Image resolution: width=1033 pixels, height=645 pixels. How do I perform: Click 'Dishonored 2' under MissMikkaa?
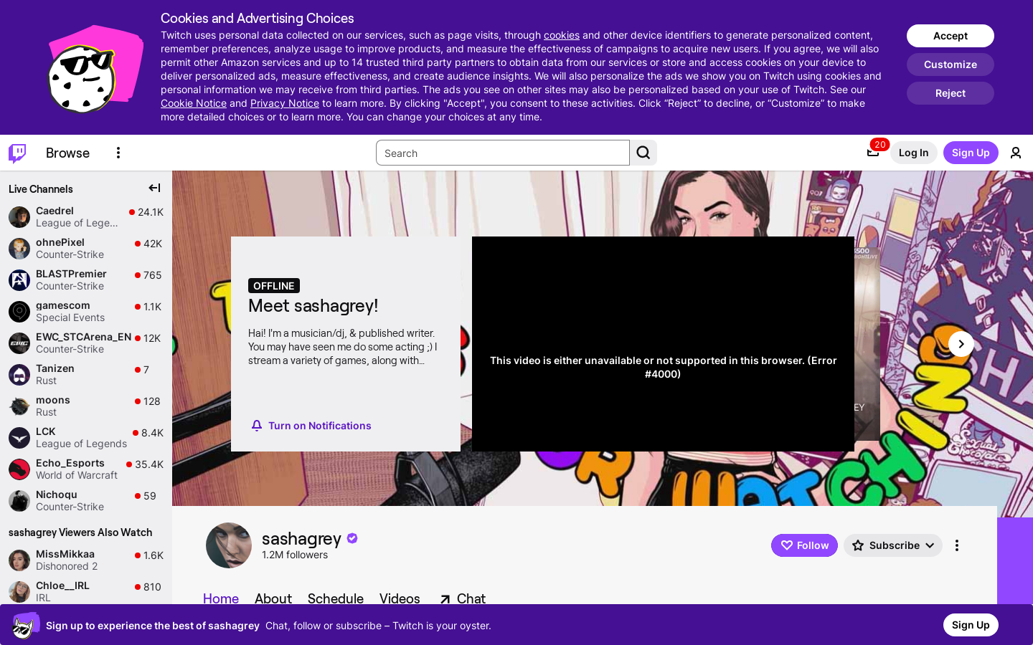coord(67,566)
